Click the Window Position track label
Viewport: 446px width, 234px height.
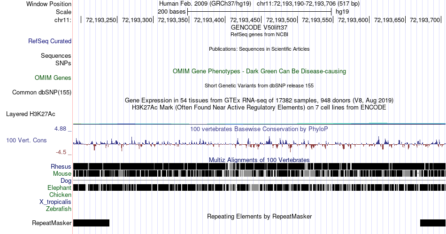tap(49, 4)
